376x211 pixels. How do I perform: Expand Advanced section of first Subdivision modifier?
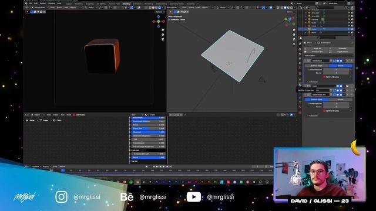point(313,82)
